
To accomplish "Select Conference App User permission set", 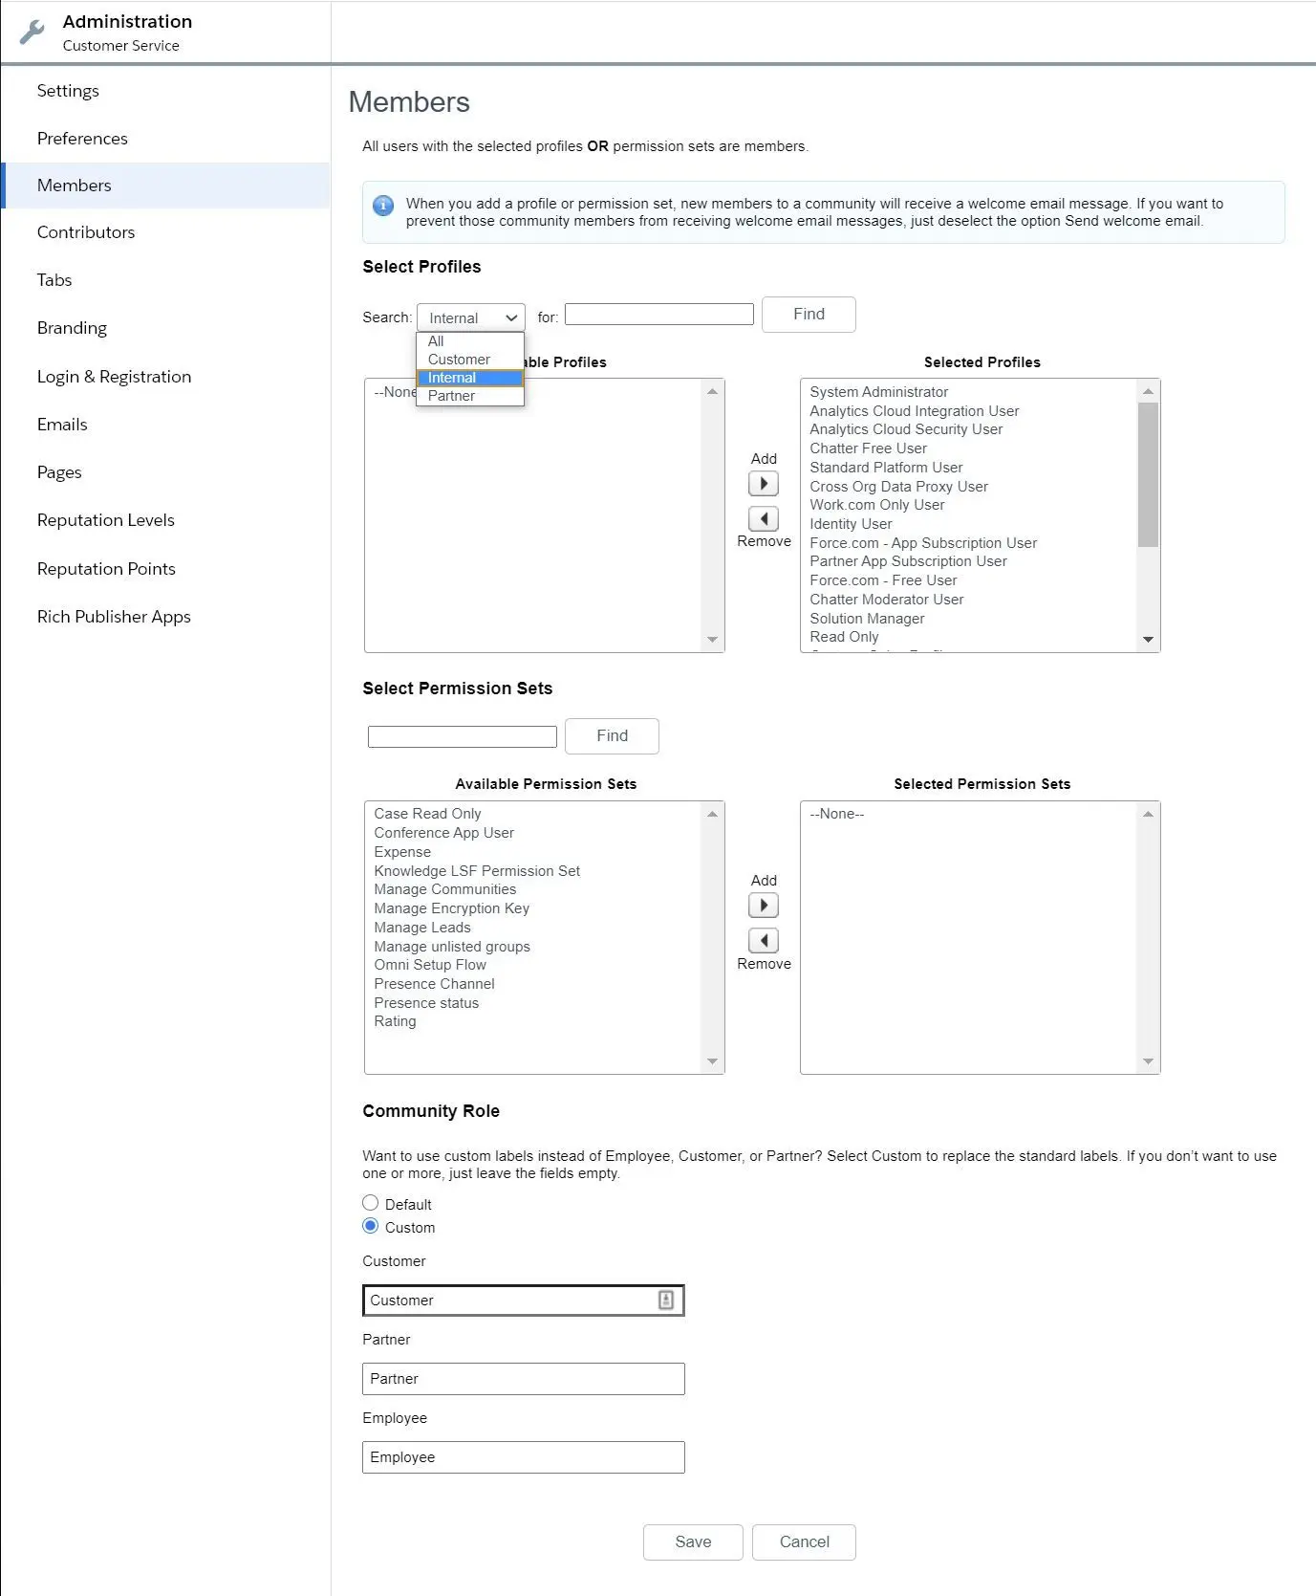I will (443, 833).
